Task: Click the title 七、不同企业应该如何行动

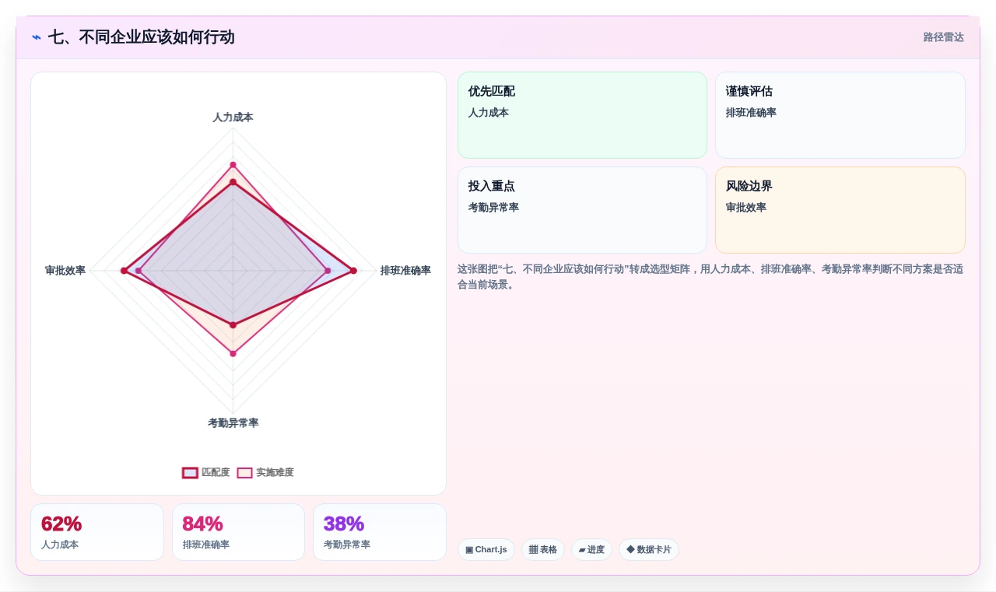Action: coord(141,37)
